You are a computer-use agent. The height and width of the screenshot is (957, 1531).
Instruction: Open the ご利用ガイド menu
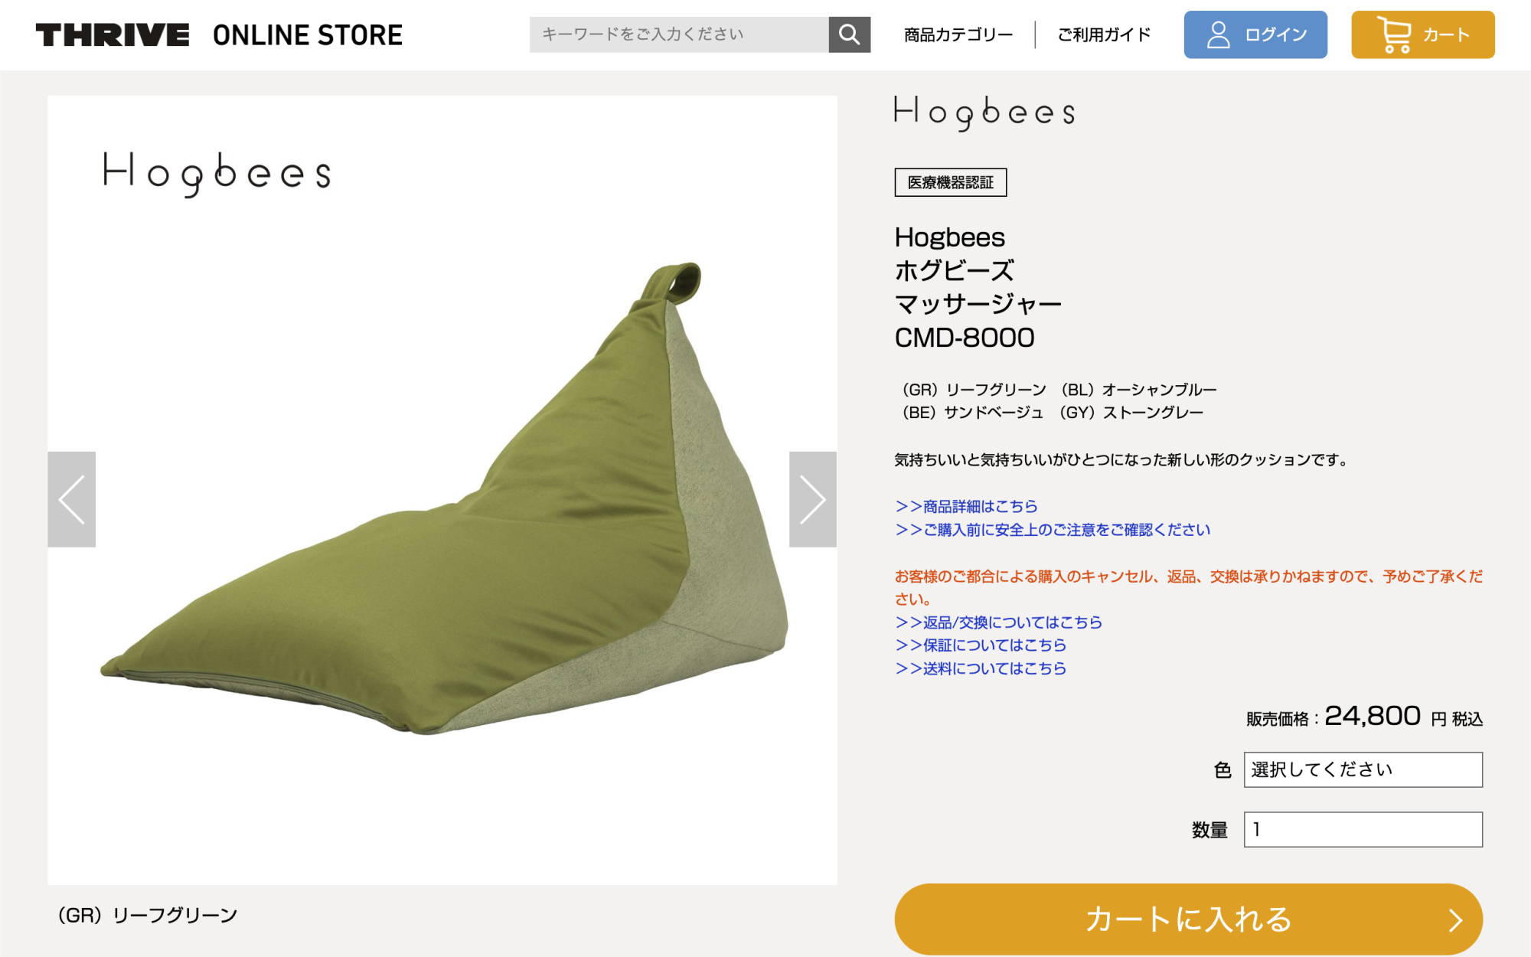(x=1104, y=34)
